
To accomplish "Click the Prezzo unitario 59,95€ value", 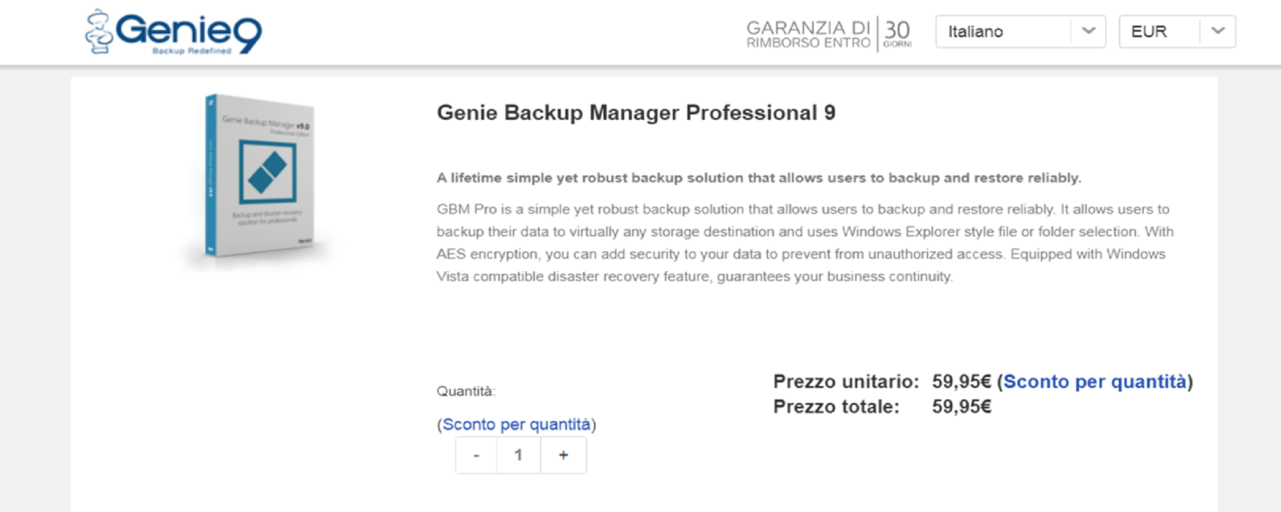I will coord(961,382).
